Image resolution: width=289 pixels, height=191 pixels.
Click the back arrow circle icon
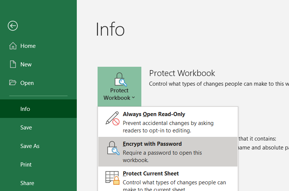coord(13,26)
